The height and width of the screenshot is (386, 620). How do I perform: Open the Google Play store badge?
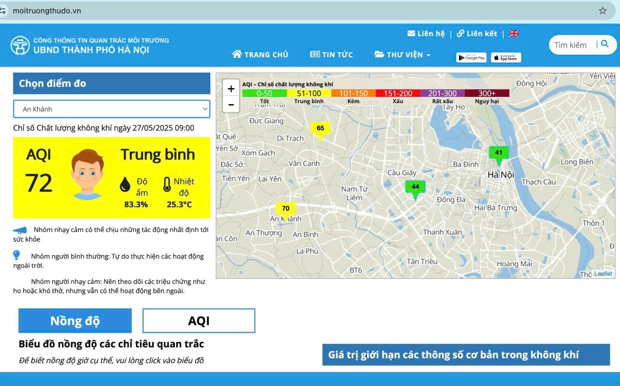click(471, 58)
